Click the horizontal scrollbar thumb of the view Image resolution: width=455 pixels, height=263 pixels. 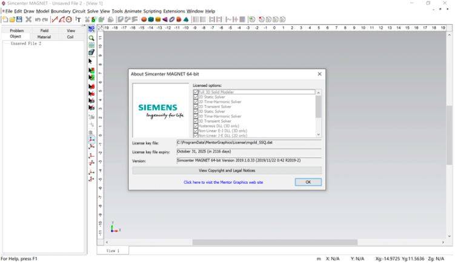tap(275, 242)
